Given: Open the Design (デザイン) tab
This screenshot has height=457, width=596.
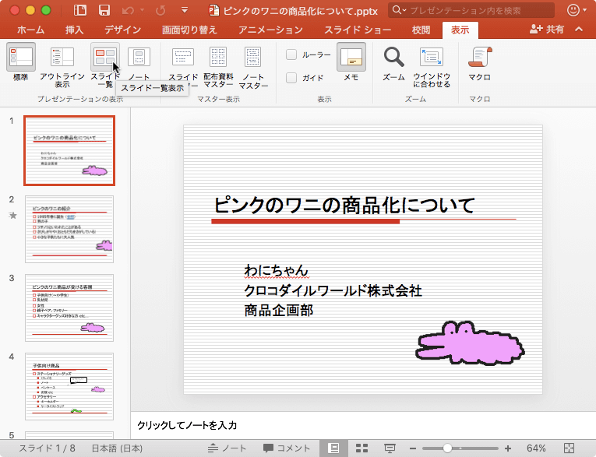Looking at the screenshot, I should click(x=123, y=30).
